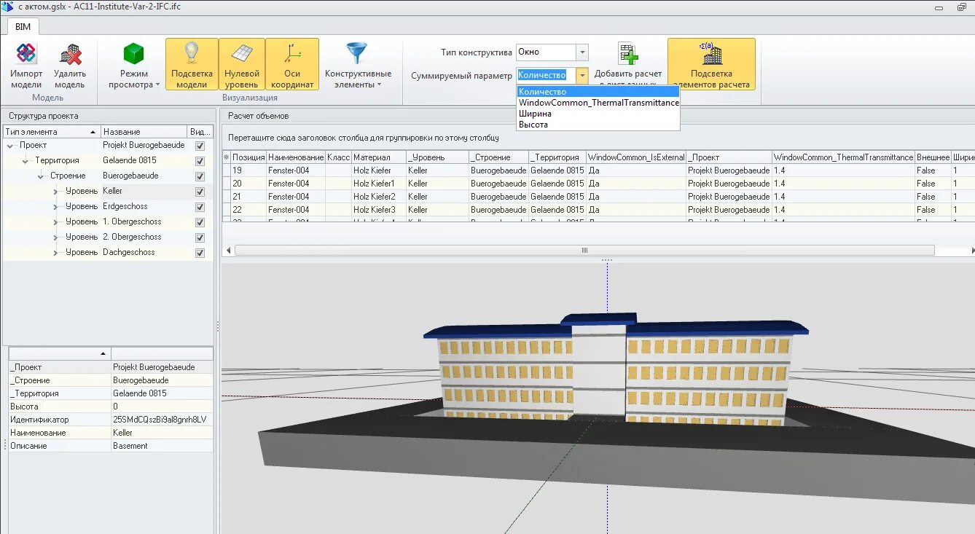Click the Высота property value 0
The height and width of the screenshot is (534, 975).
[x=162, y=407]
